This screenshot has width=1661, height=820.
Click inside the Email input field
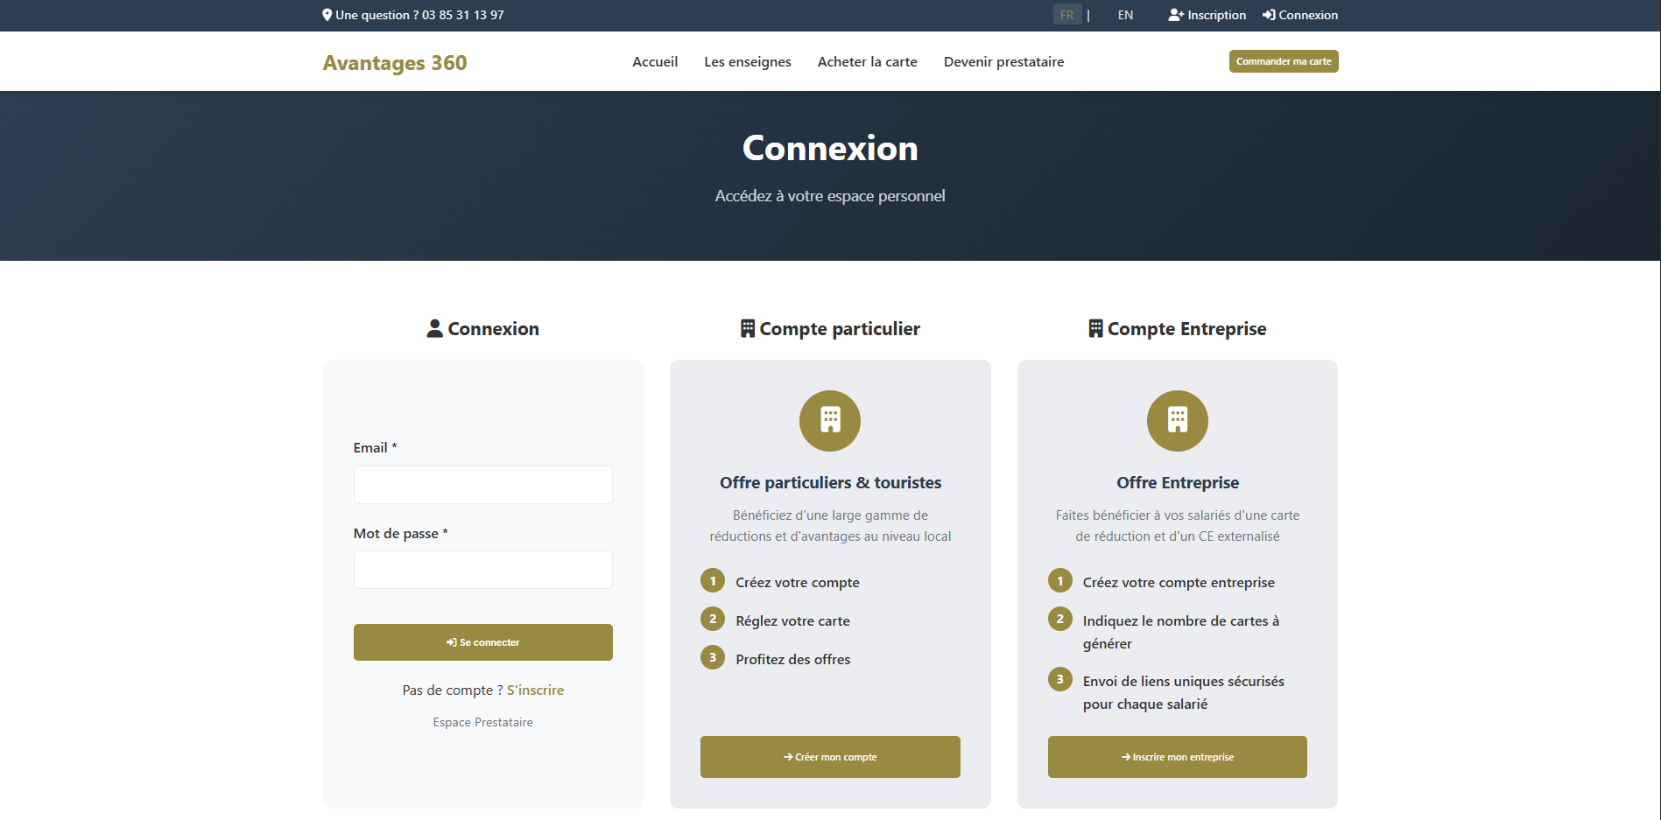point(482,484)
